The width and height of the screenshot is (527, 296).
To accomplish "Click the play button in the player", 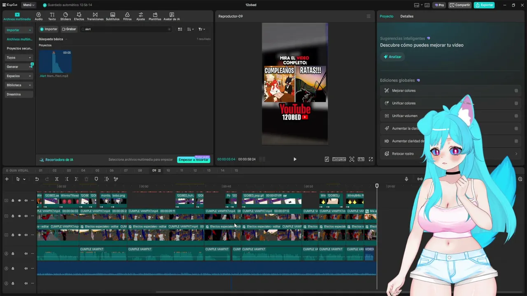I will click(295, 159).
